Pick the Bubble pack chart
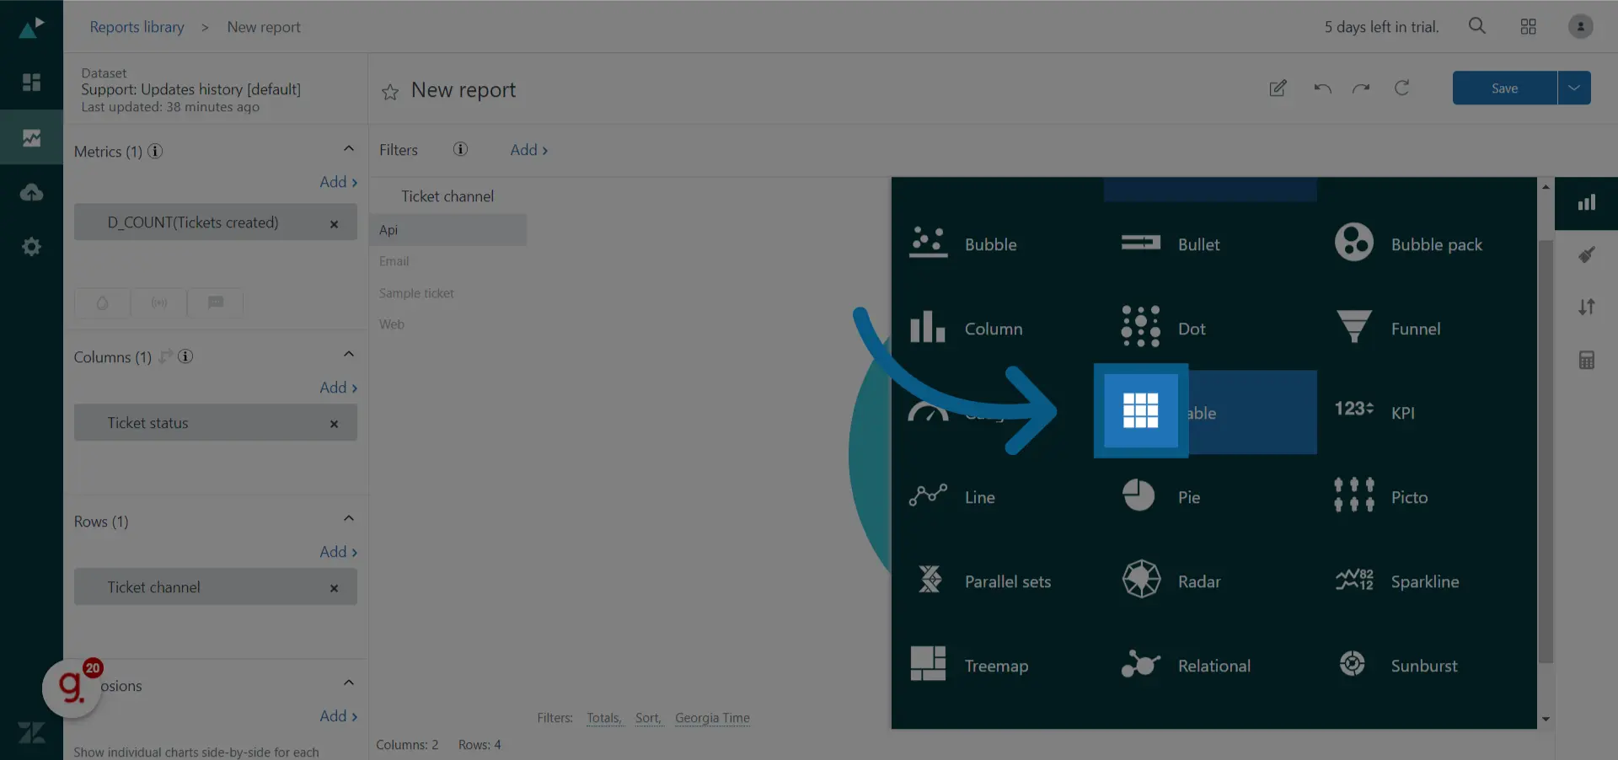Image resolution: width=1618 pixels, height=760 pixels. (1410, 244)
